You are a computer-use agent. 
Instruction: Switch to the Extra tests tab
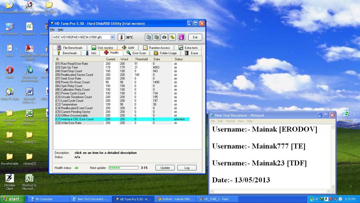click(188, 48)
